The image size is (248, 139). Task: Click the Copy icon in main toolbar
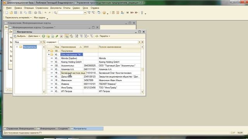tap(25, 13)
